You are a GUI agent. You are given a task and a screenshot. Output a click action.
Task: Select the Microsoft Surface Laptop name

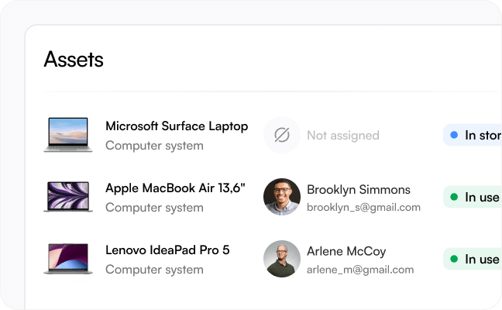pos(177,126)
